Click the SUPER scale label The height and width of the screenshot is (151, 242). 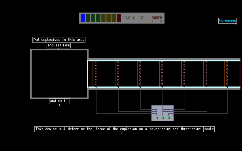click(157, 18)
